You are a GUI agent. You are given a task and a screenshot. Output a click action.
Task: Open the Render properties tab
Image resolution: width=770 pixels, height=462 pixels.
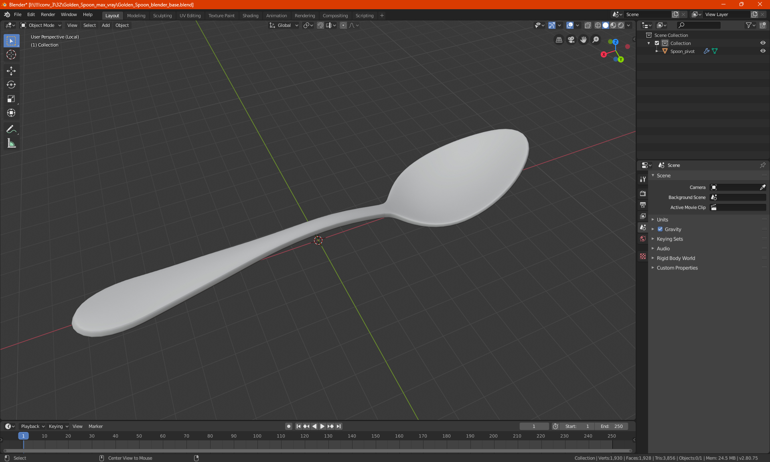[x=643, y=193]
